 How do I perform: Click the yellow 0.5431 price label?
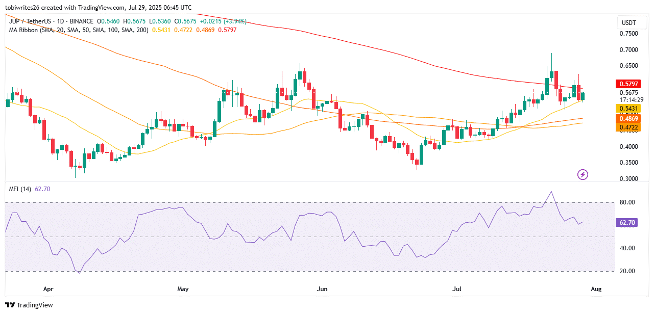628,109
